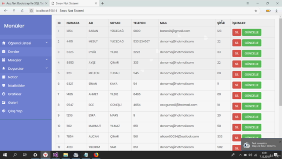This screenshot has height=159, width=282.
Task: Open downloads with the arrow icon
Action: coord(276,11)
